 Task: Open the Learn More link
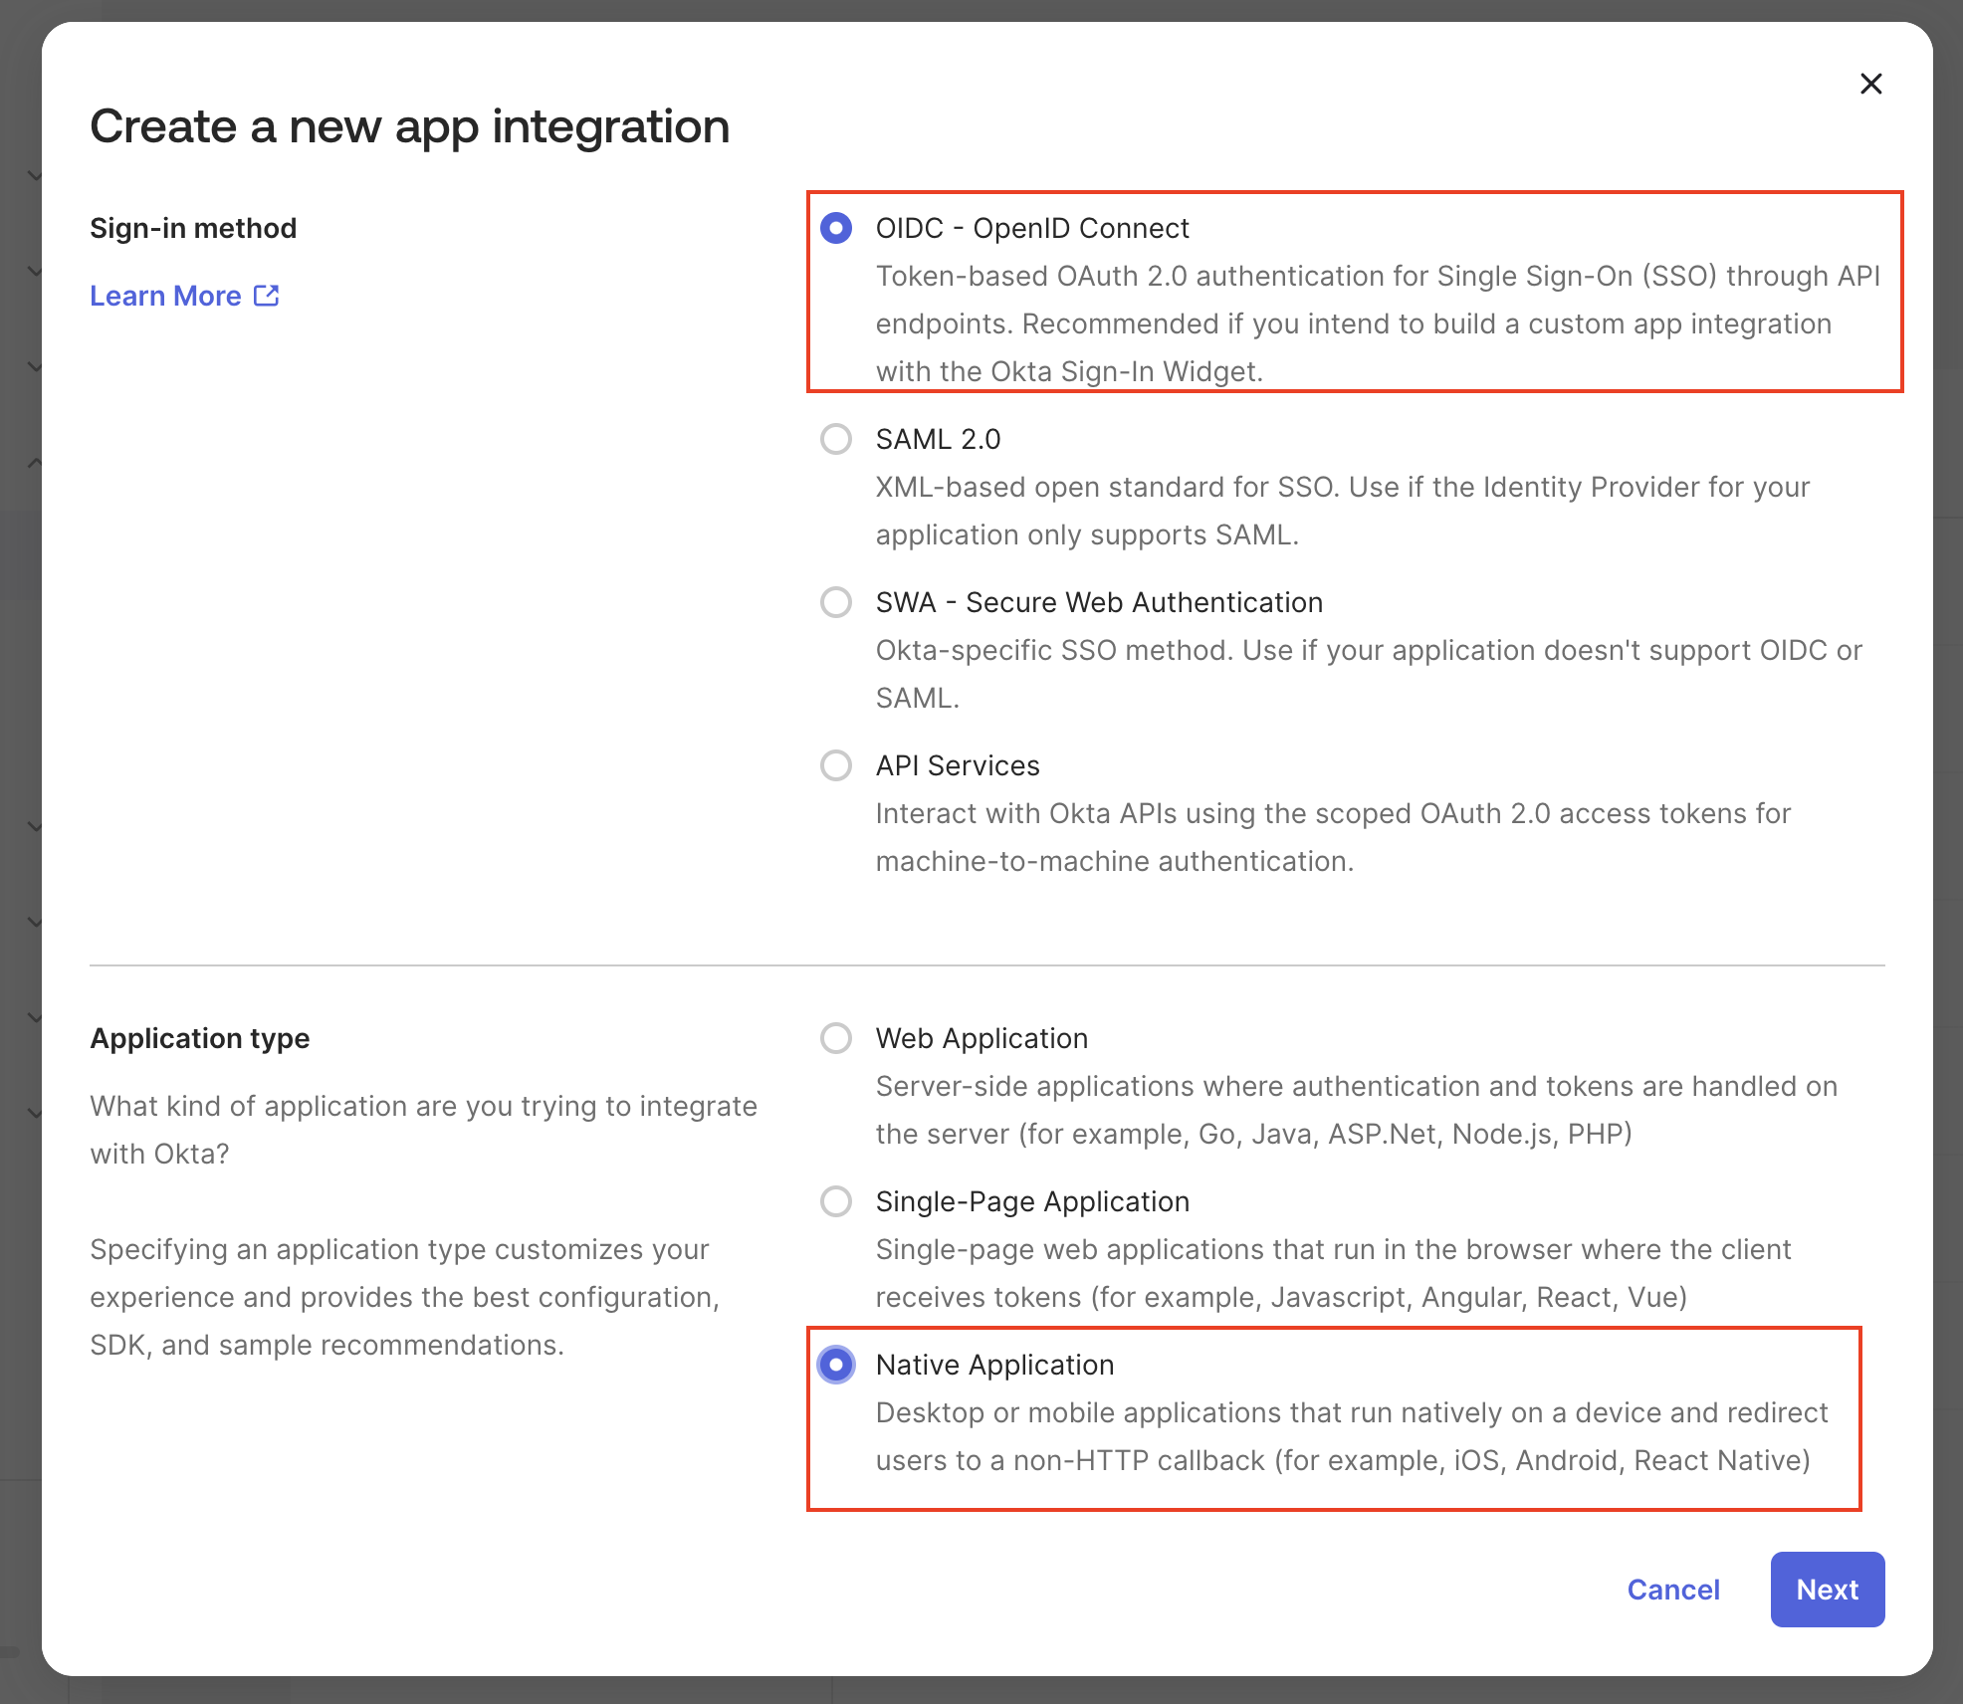(x=165, y=295)
